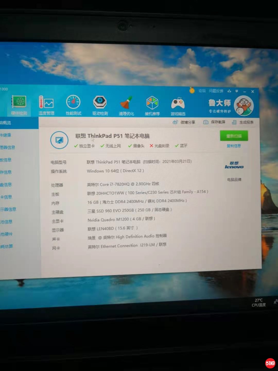Click 保存截屏 to save a screenshot
This screenshot has width=278, height=371.
pos(214,122)
